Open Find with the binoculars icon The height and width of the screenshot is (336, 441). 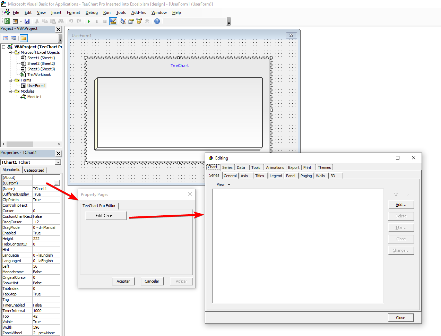point(61,21)
